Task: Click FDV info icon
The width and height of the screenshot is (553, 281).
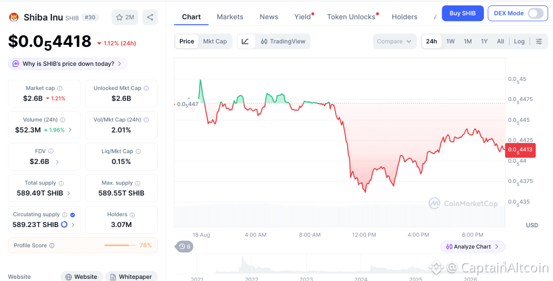Action: pyautogui.click(x=51, y=151)
